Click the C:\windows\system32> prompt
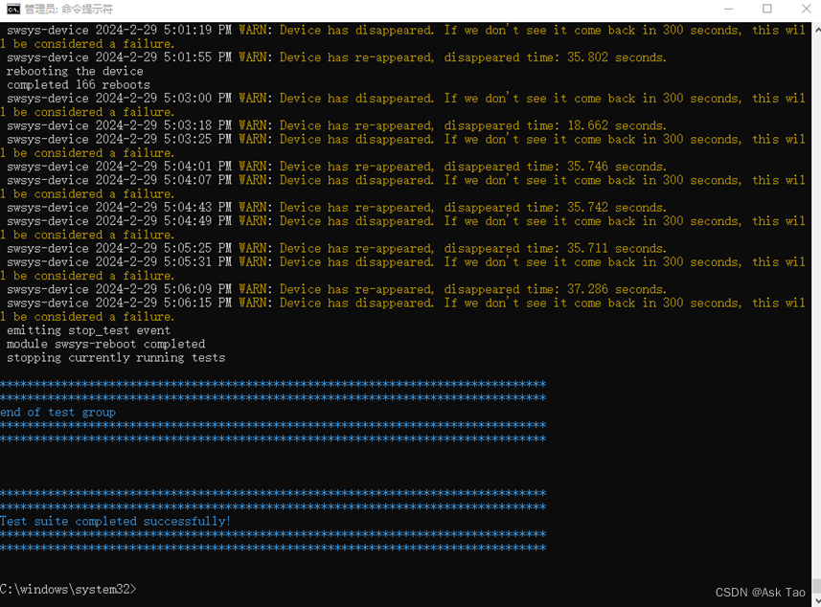The width and height of the screenshot is (821, 607). (x=68, y=589)
